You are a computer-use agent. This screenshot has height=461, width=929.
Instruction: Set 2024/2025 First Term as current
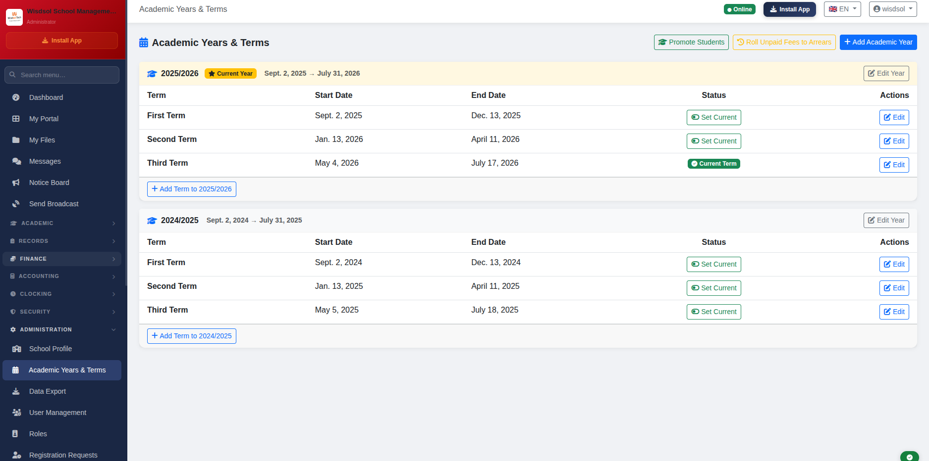(713, 264)
